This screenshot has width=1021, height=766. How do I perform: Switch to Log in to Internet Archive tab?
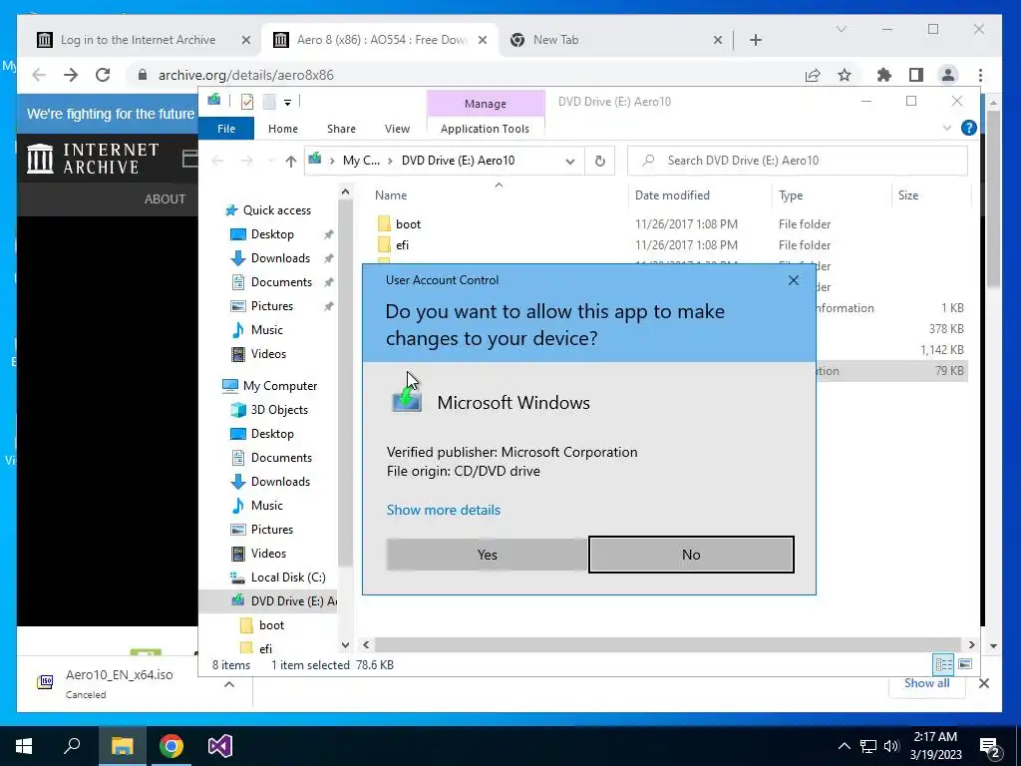click(x=138, y=40)
